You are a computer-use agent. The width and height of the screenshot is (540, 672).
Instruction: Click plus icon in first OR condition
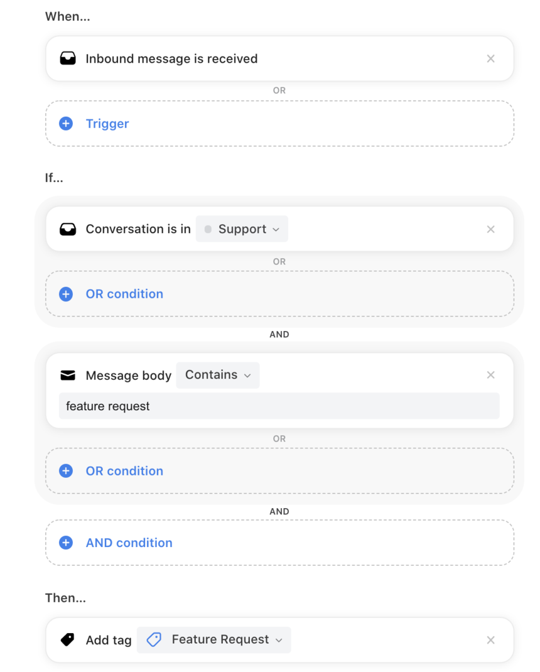[65, 294]
